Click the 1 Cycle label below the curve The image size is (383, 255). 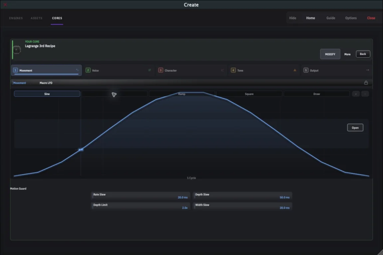pos(191,178)
